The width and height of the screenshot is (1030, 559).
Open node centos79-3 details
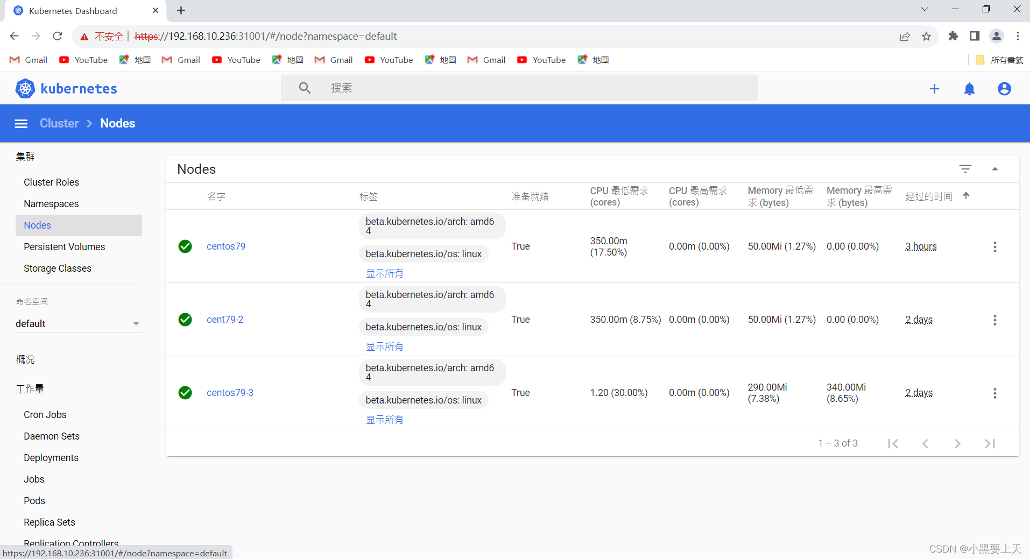[230, 393]
